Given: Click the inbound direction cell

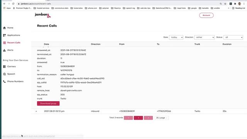Looking at the screenshot, I should click(95, 111).
